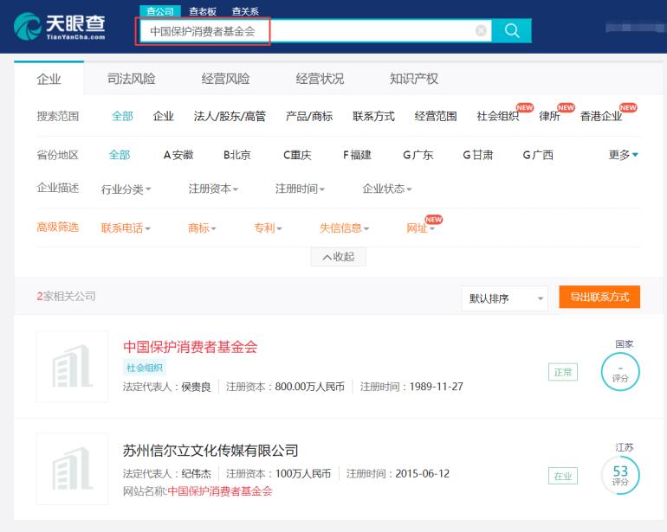The height and width of the screenshot is (532, 667).
Task: Open the 专利 advanced filter
Action: point(268,228)
